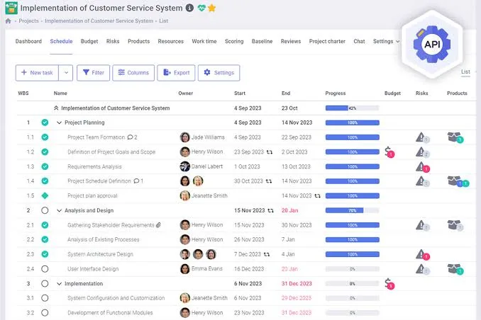
Task: Open risk icon for User Interface Design
Action: (422, 269)
